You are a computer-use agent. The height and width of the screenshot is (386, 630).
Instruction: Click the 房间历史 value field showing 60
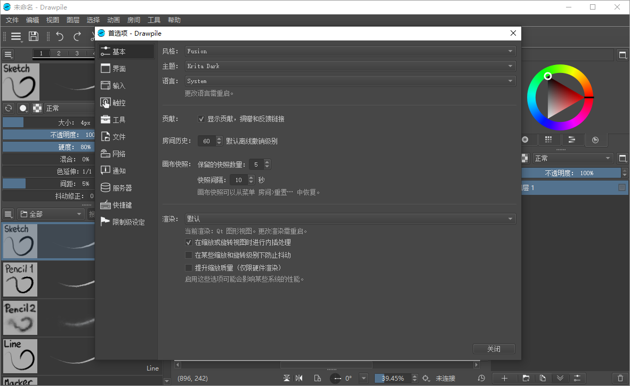[x=207, y=141]
